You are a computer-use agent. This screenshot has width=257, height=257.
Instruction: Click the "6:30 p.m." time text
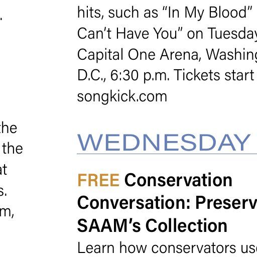point(140,76)
